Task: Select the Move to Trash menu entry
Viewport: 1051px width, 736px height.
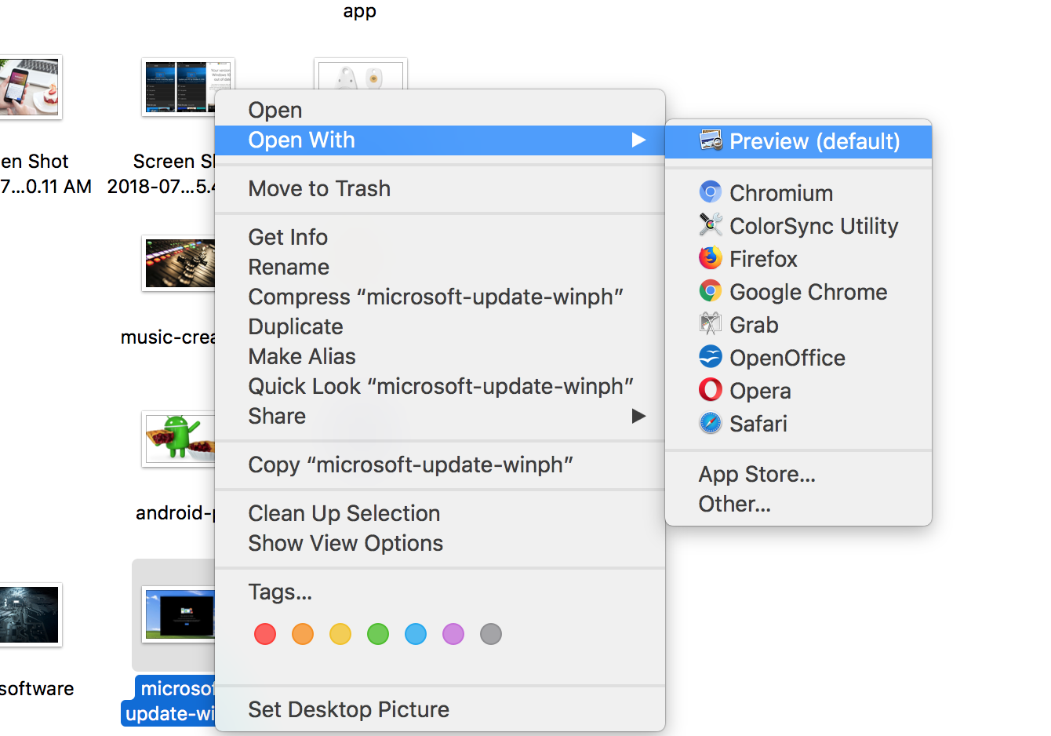Action: point(318,188)
